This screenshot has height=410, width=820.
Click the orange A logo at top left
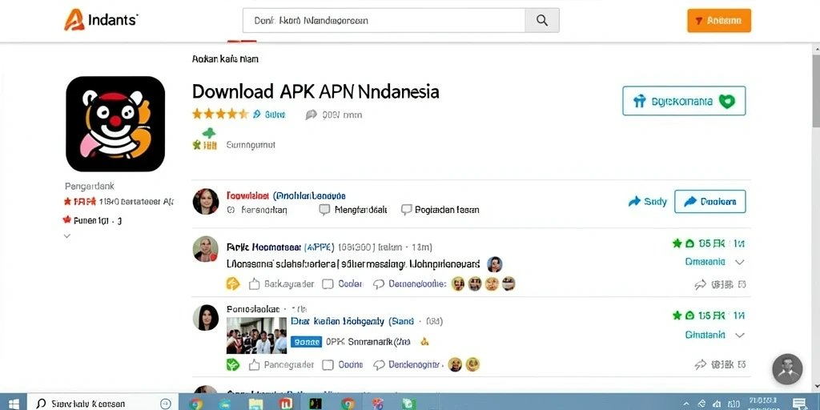74,20
